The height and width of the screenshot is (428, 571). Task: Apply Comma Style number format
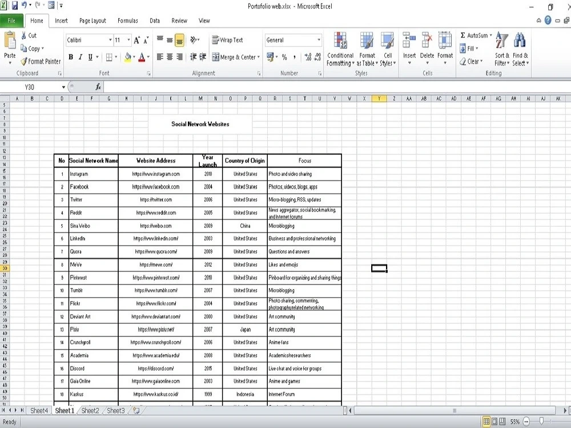point(294,57)
